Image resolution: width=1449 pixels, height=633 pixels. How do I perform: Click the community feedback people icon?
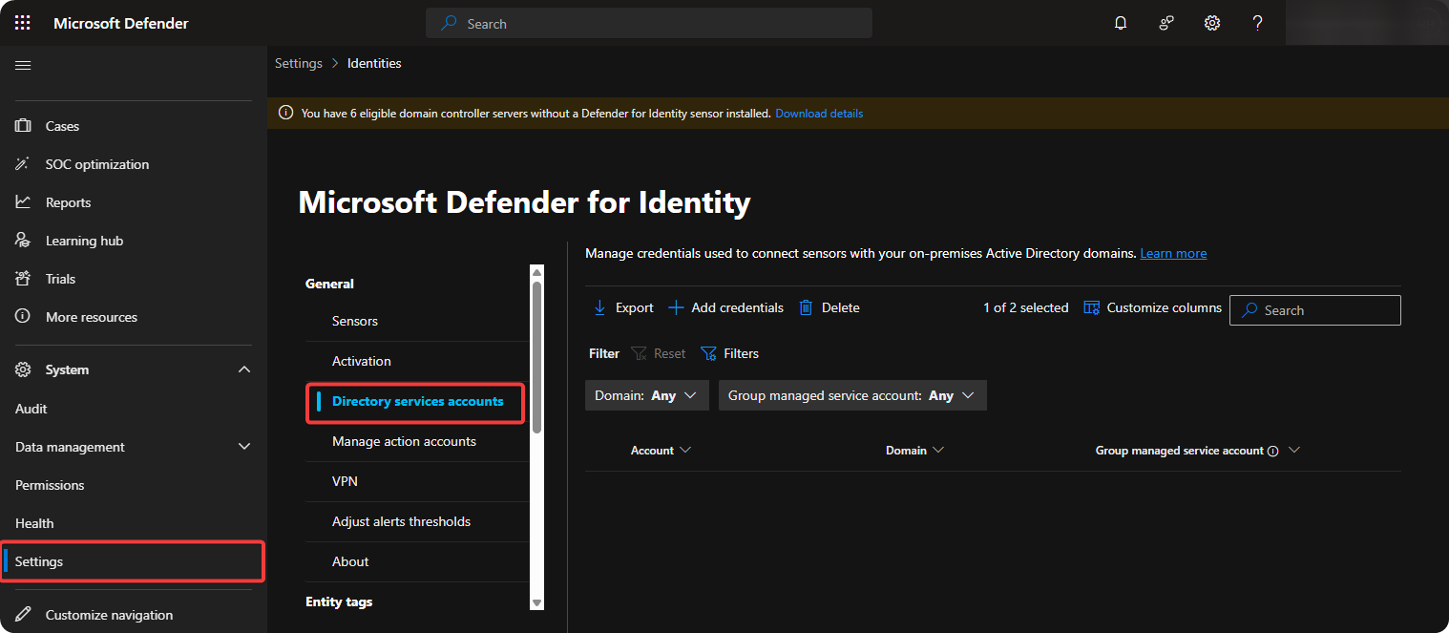pyautogui.click(x=1166, y=23)
